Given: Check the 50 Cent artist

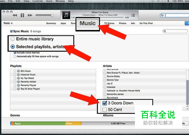Looking at the screenshot, I should click(105, 110).
